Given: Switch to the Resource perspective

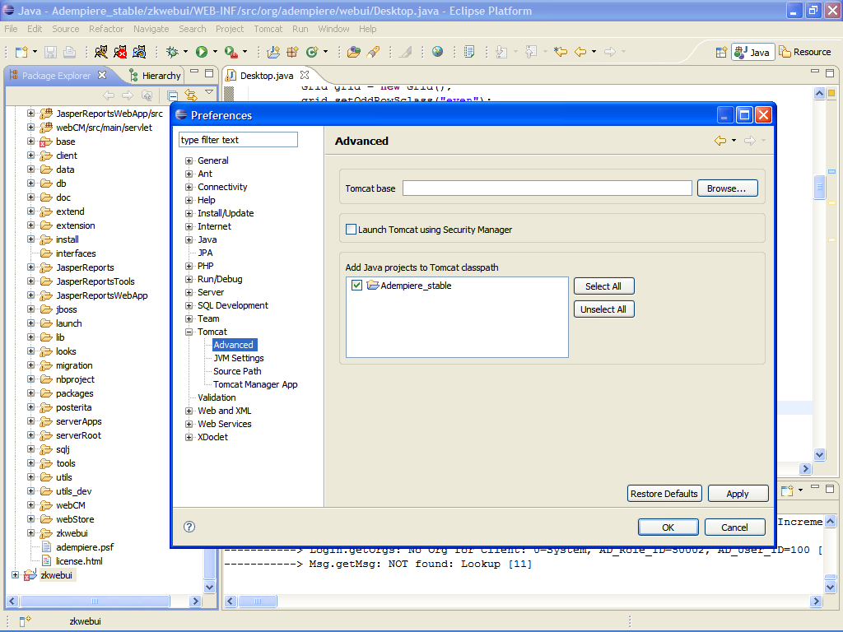Looking at the screenshot, I should coord(805,52).
